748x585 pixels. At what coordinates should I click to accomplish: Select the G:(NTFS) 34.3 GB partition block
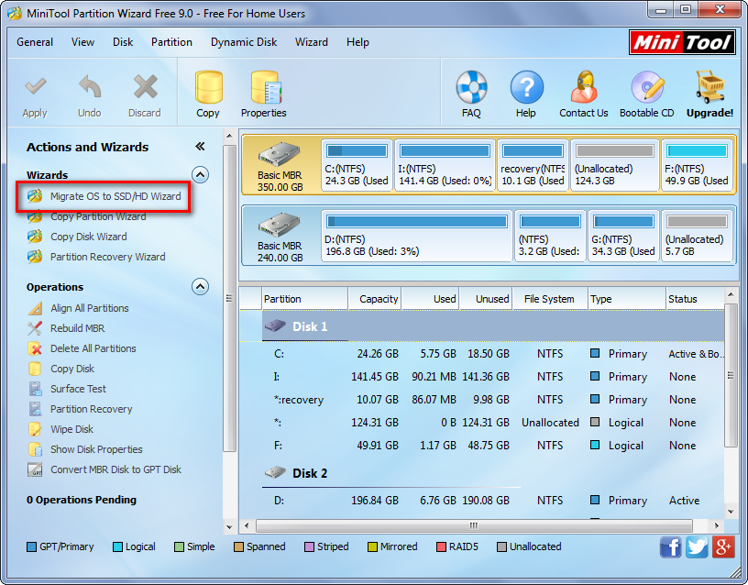coord(623,236)
